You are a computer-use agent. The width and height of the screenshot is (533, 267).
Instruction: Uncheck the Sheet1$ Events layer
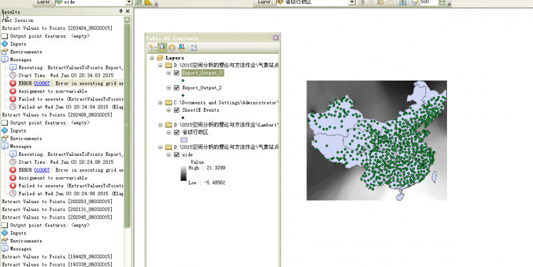coord(177,110)
